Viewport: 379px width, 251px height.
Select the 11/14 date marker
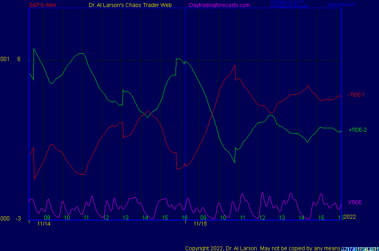(x=44, y=224)
